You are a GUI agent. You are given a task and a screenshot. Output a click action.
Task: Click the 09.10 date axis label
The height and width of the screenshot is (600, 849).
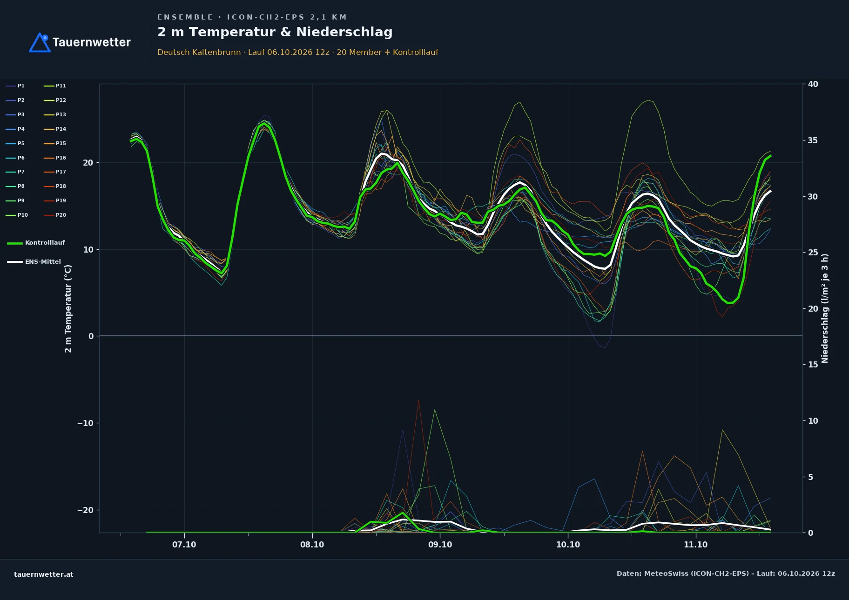[440, 545]
